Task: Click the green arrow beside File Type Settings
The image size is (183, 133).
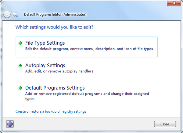Action: click(x=20, y=43)
